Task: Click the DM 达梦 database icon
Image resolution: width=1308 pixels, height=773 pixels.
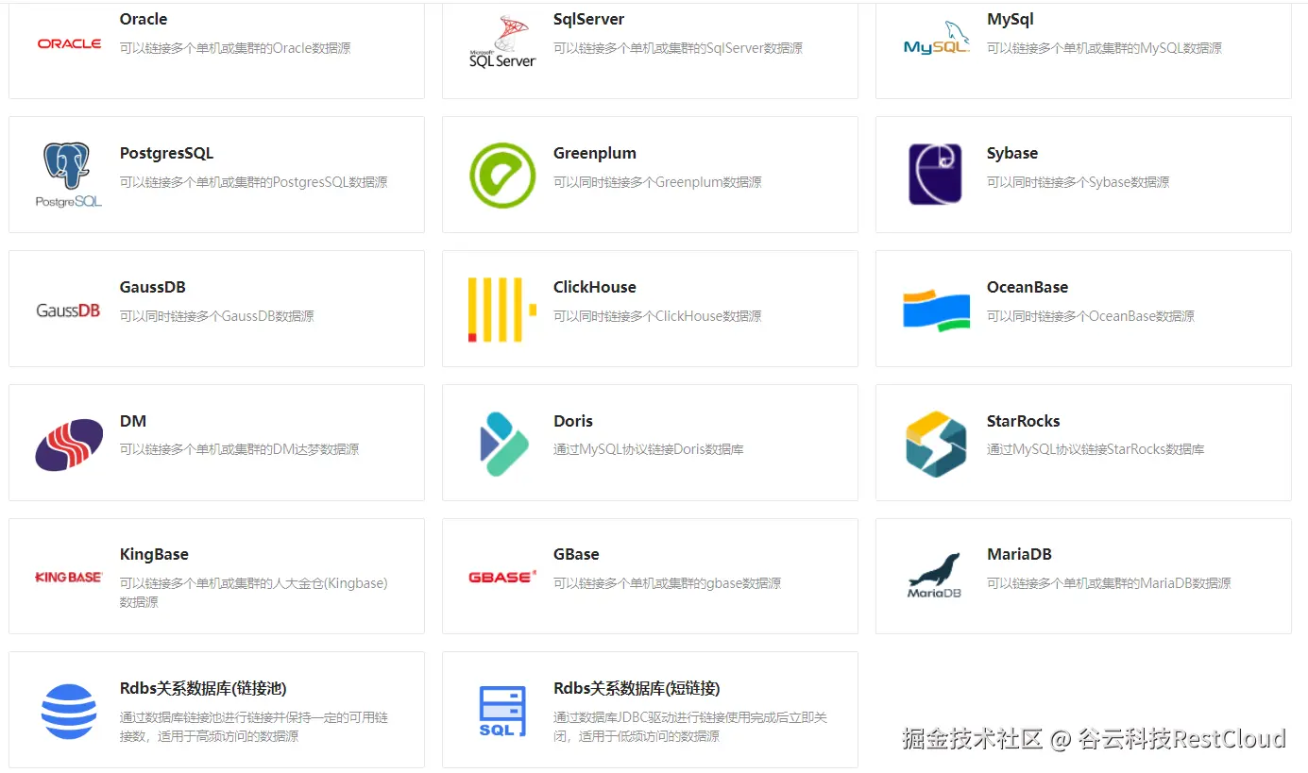Action: (68, 442)
